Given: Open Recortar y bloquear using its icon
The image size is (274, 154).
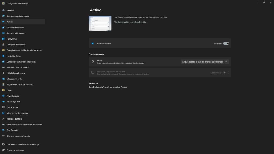Looking at the screenshot, I should 3,33.
